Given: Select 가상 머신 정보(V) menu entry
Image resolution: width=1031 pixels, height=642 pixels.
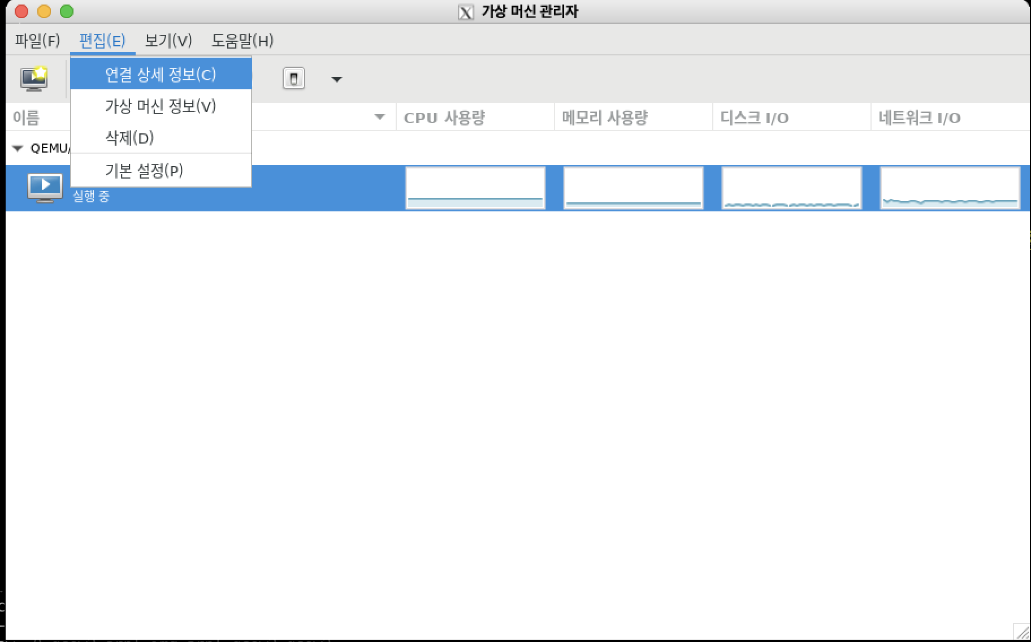Looking at the screenshot, I should click(x=160, y=106).
